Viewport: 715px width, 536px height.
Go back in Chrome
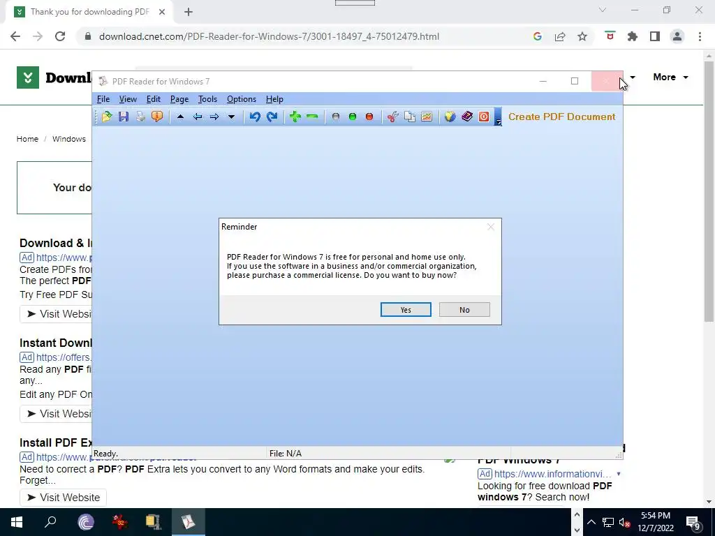pos(15,36)
